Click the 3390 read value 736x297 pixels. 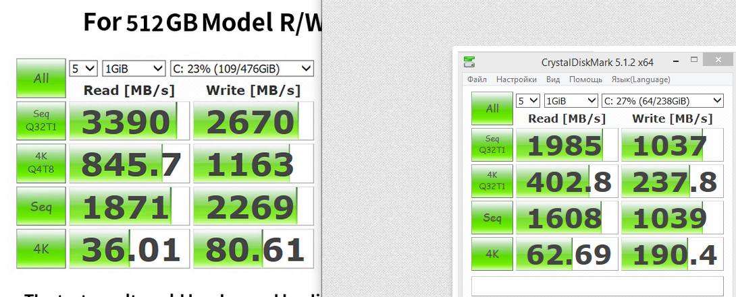click(129, 121)
